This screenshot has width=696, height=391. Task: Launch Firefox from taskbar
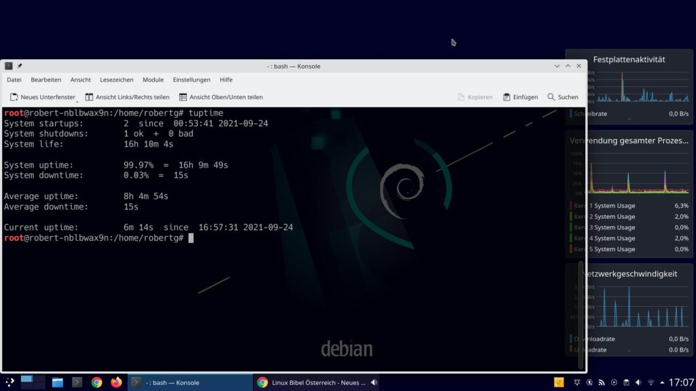(x=116, y=382)
